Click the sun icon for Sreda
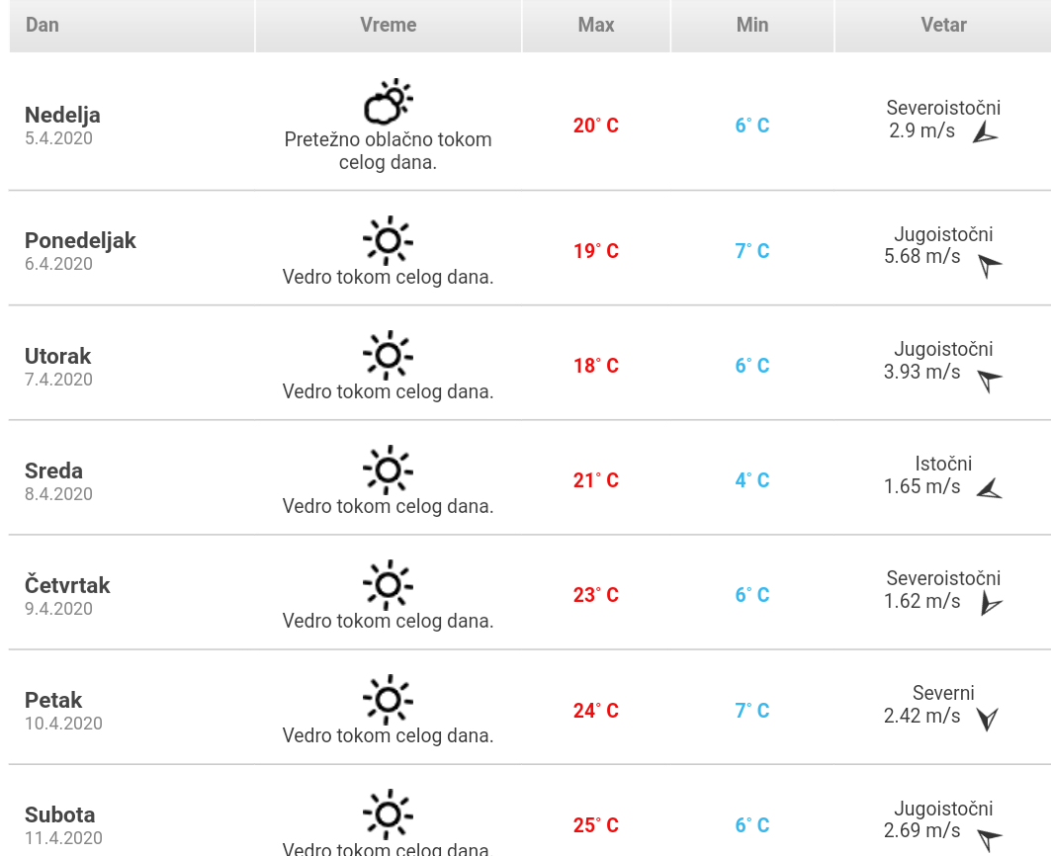The height and width of the screenshot is (856, 1051). [x=388, y=470]
